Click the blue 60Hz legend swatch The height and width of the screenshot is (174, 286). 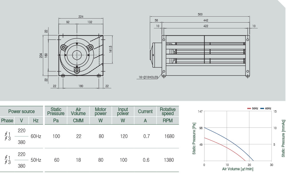(x=263, y=109)
